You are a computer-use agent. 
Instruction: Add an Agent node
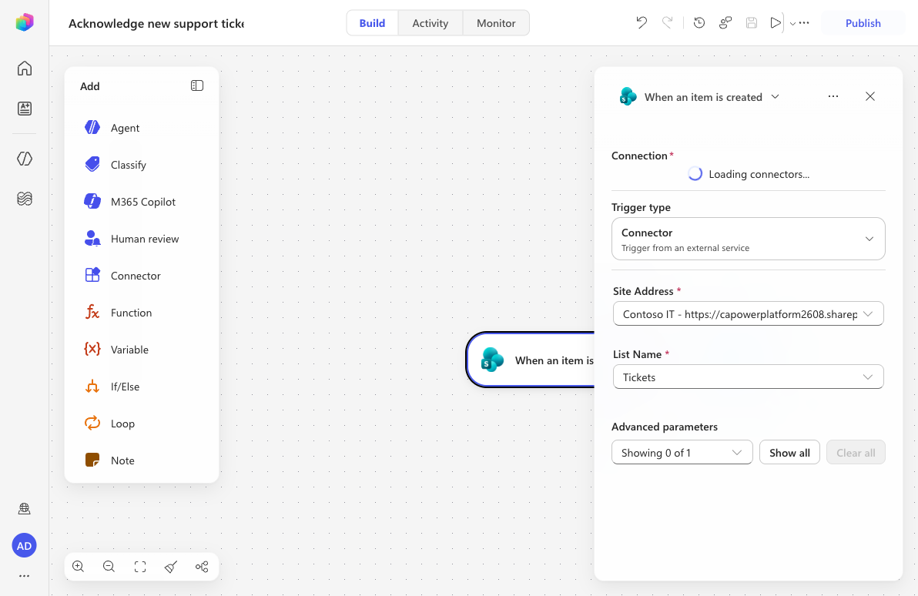[142, 128]
